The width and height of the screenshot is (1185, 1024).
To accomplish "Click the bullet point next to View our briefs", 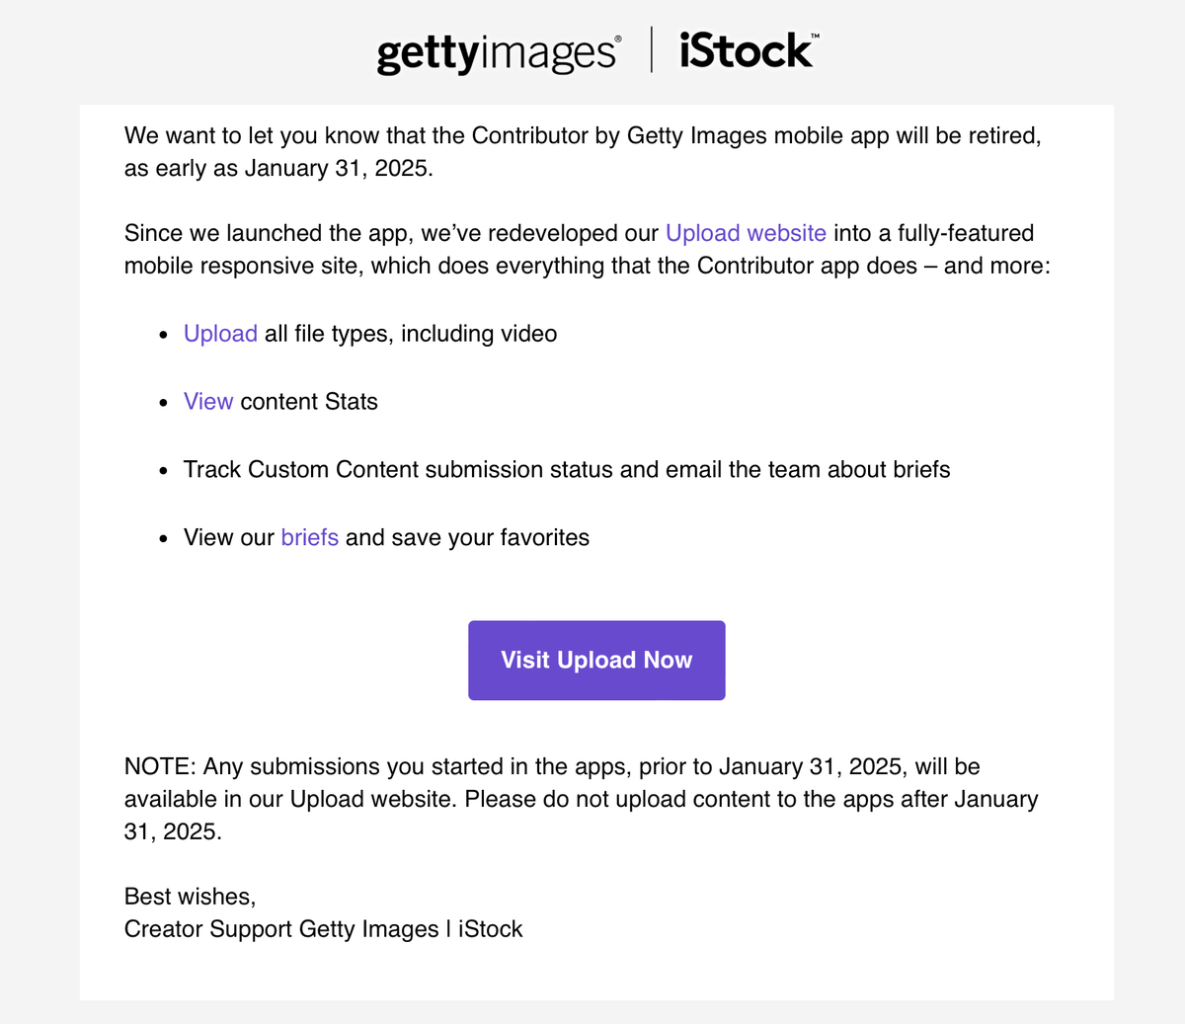I will 163,539.
